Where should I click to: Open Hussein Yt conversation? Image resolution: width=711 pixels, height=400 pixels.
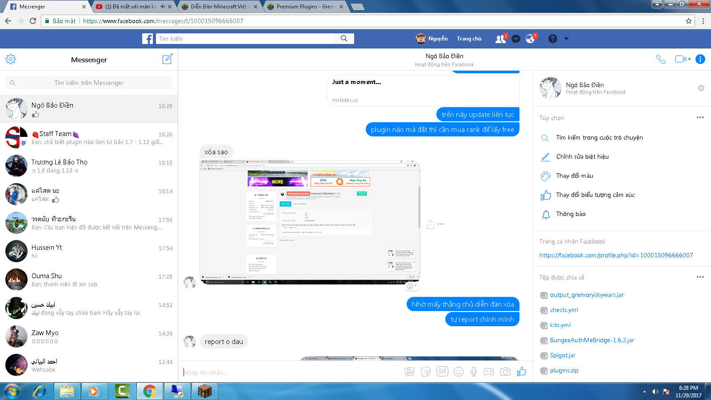89,251
